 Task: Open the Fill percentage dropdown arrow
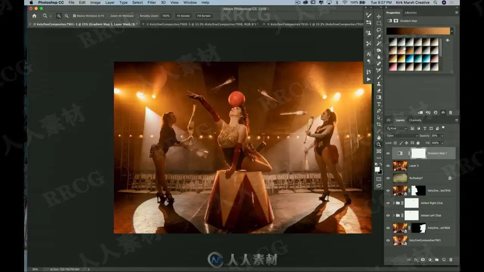click(442, 143)
